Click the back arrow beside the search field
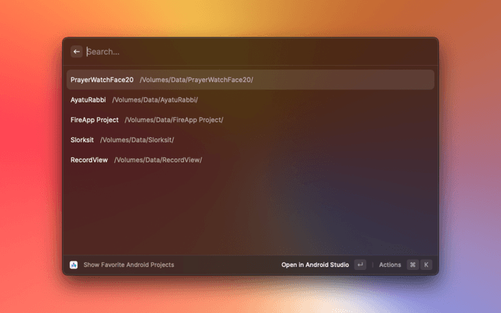The height and width of the screenshot is (313, 501). 77,52
